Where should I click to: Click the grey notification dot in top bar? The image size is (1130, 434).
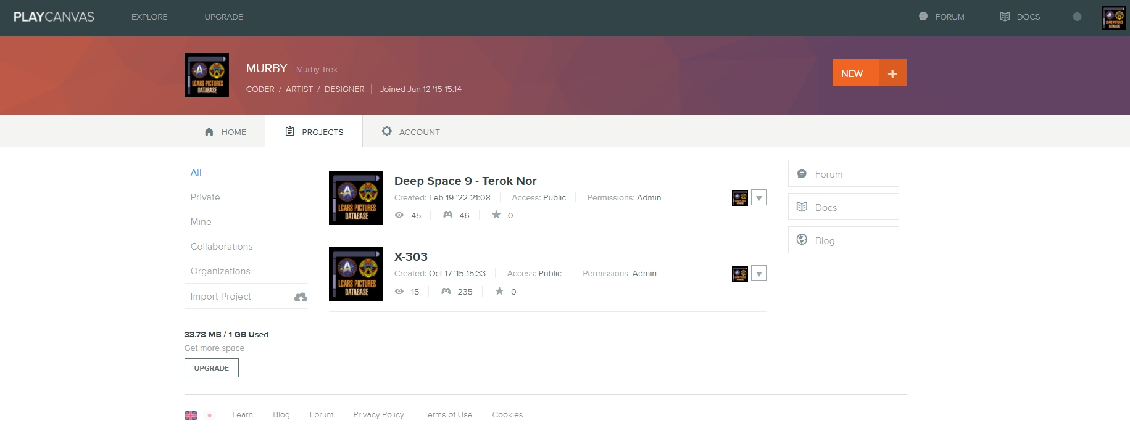click(1077, 17)
